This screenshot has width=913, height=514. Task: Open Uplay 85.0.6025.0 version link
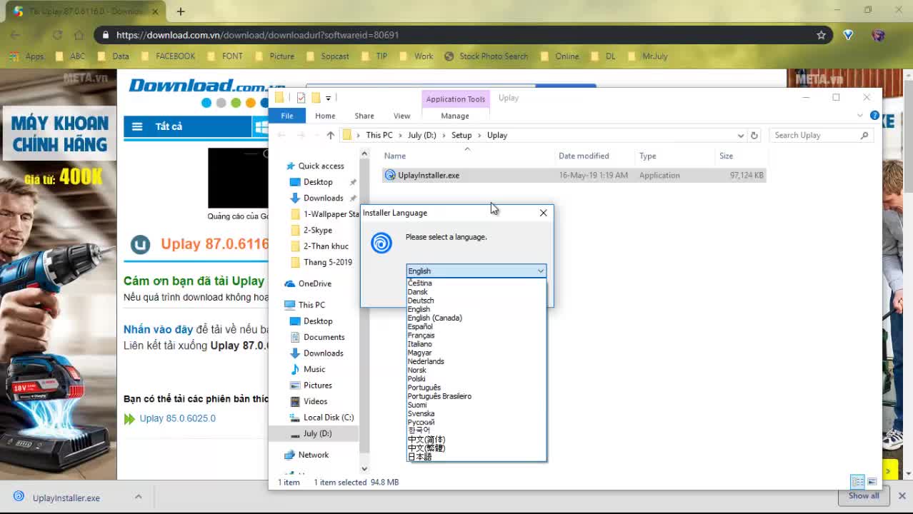[177, 418]
